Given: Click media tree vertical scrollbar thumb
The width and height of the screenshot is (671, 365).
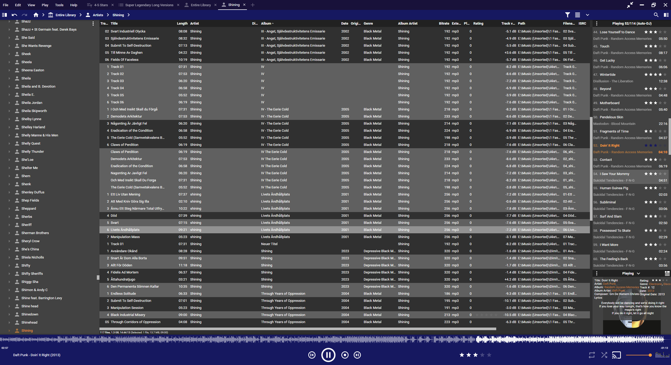Looking at the screenshot, I should pyautogui.click(x=98, y=277).
